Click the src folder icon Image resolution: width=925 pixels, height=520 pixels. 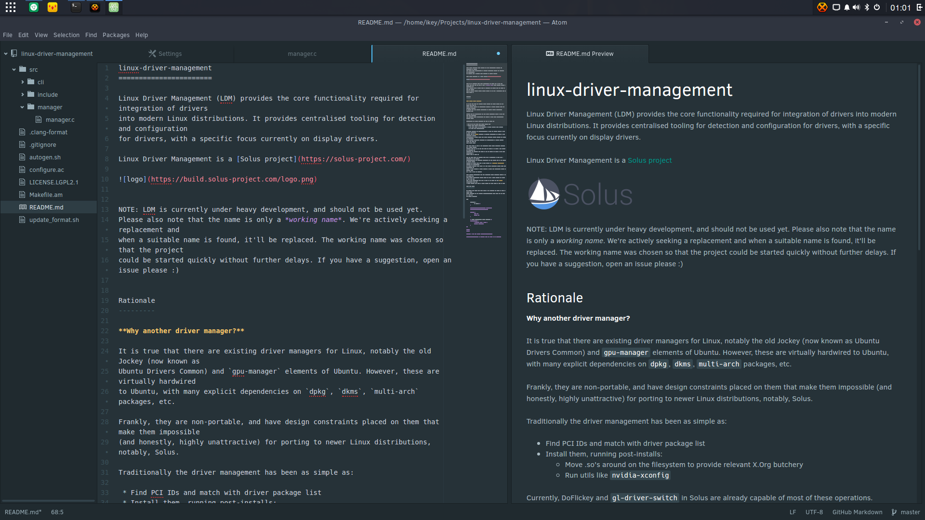[23, 69]
